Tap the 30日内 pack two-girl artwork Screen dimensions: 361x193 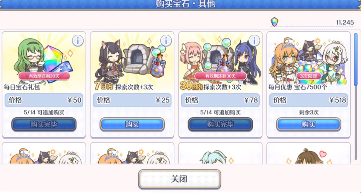click(220, 61)
